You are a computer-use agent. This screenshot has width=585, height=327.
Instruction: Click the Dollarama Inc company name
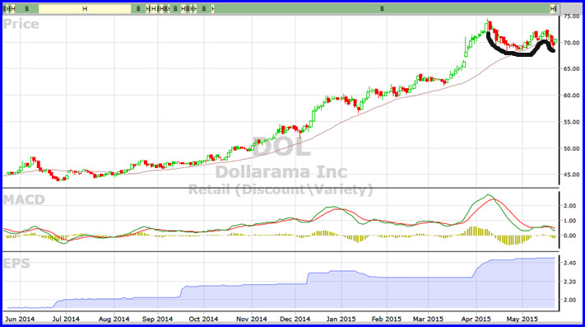point(281,171)
